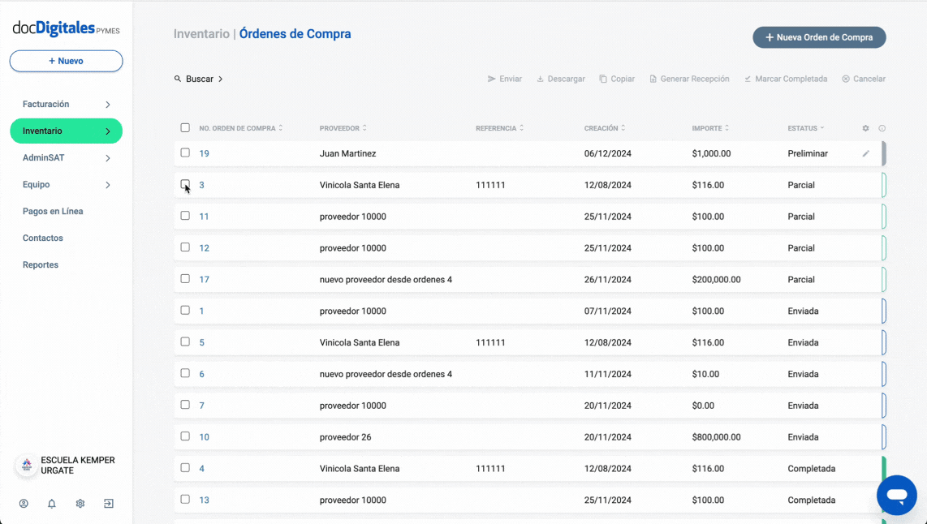
Task: Click the logout icon in sidebar footer
Action: point(108,504)
